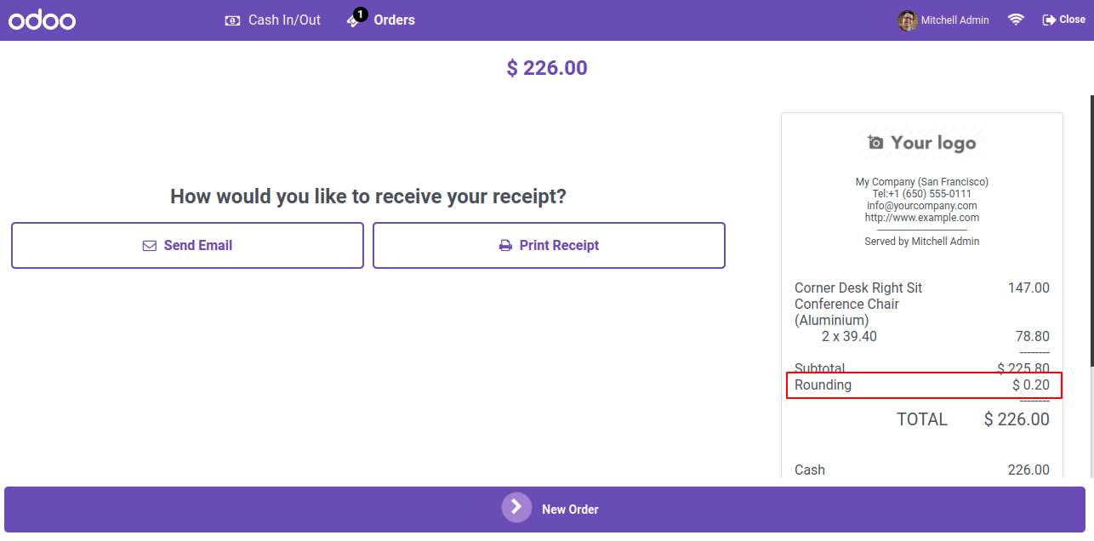The width and height of the screenshot is (1094, 541).
Task: Click the printer icon in Print Receipt
Action: coord(505,246)
